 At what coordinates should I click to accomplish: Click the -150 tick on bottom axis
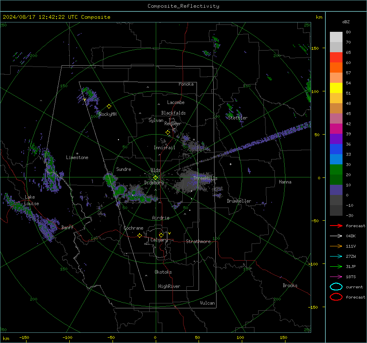[x=24, y=338]
